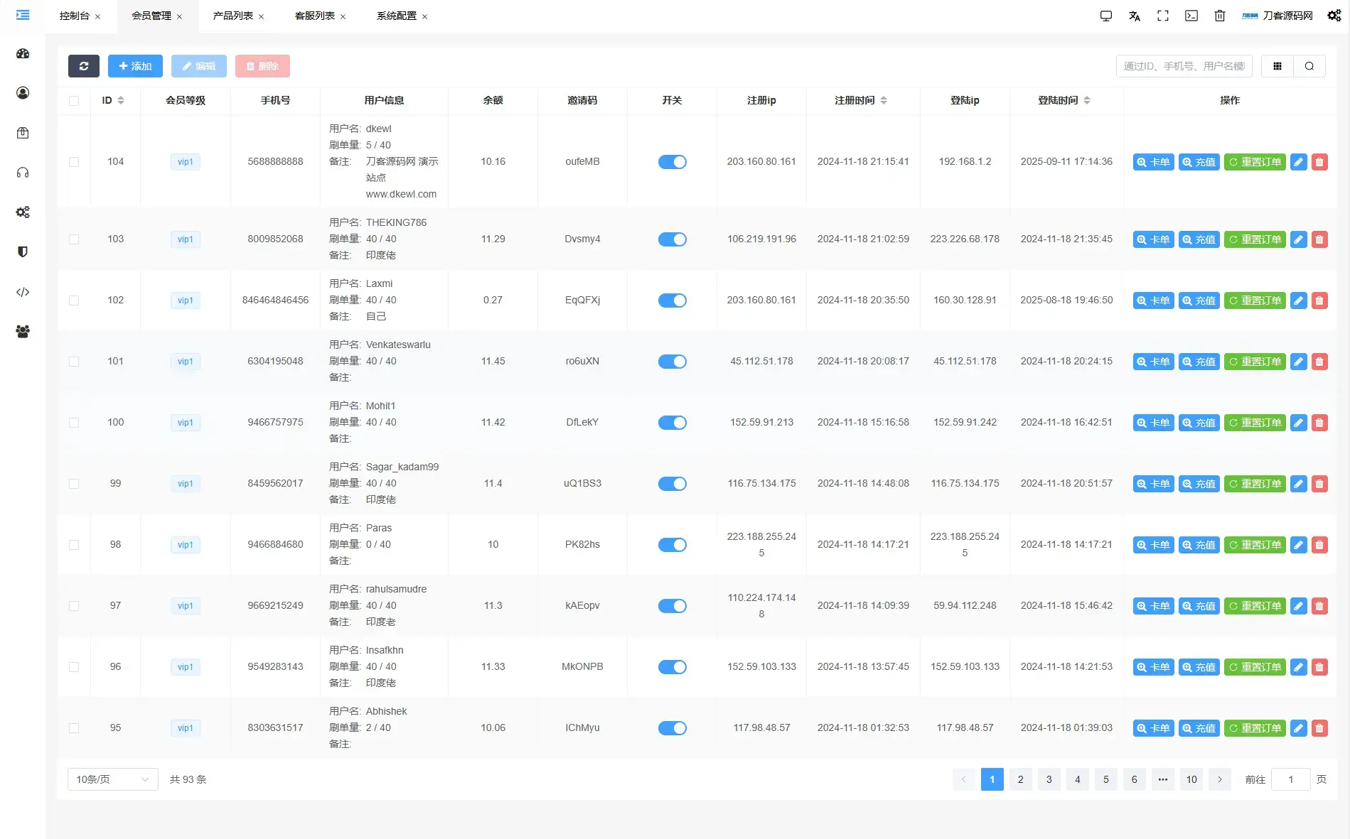Open column display grid icon

click(x=1277, y=66)
